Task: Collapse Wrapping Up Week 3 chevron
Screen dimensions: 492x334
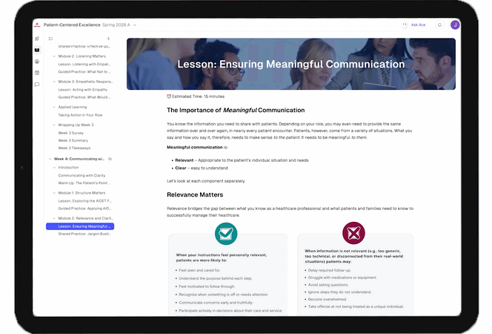Action: point(54,125)
